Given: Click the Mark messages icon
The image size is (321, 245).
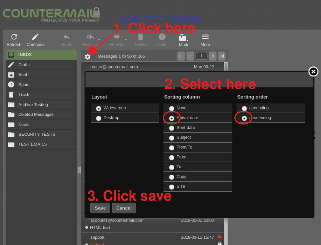Looking at the screenshot, I should [183, 38].
